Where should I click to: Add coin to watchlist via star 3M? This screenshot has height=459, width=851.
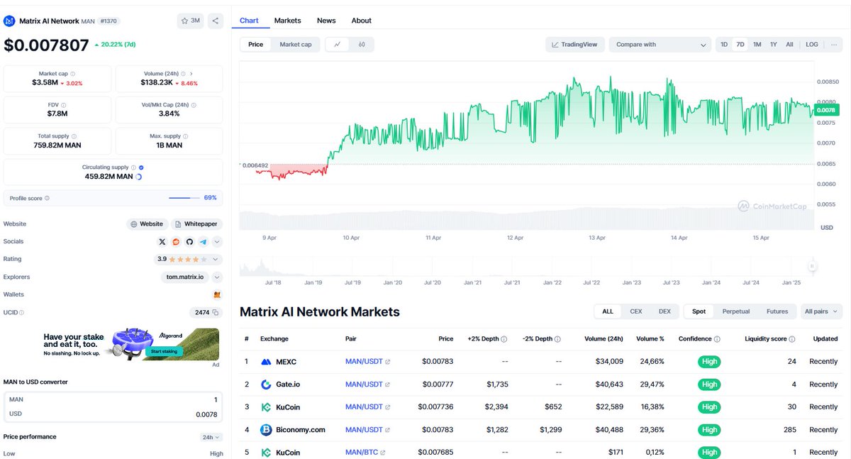pos(191,21)
